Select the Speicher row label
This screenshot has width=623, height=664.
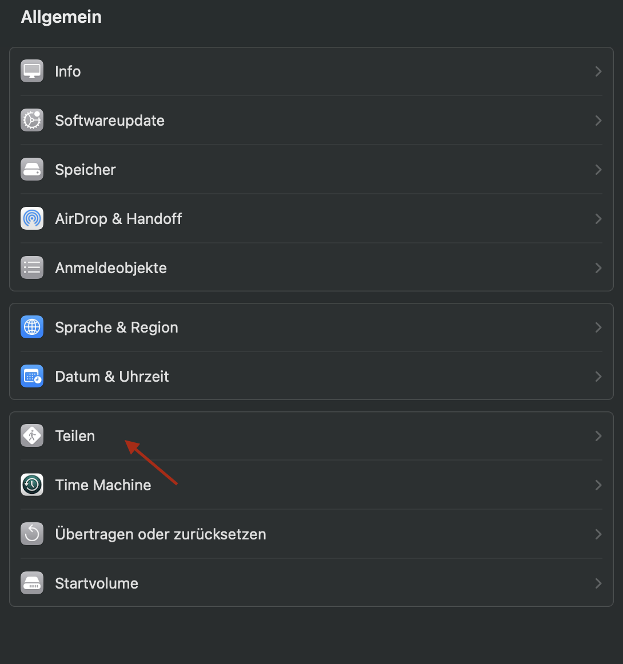pyautogui.click(x=85, y=170)
